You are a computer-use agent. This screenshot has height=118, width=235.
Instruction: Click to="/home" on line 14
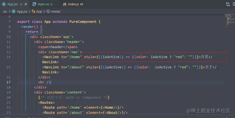[x=71, y=57]
